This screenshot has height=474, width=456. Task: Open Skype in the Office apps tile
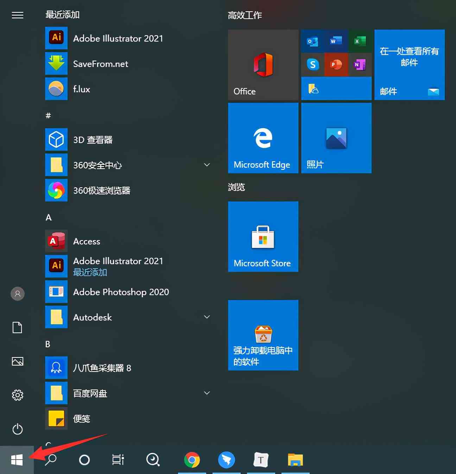(312, 65)
